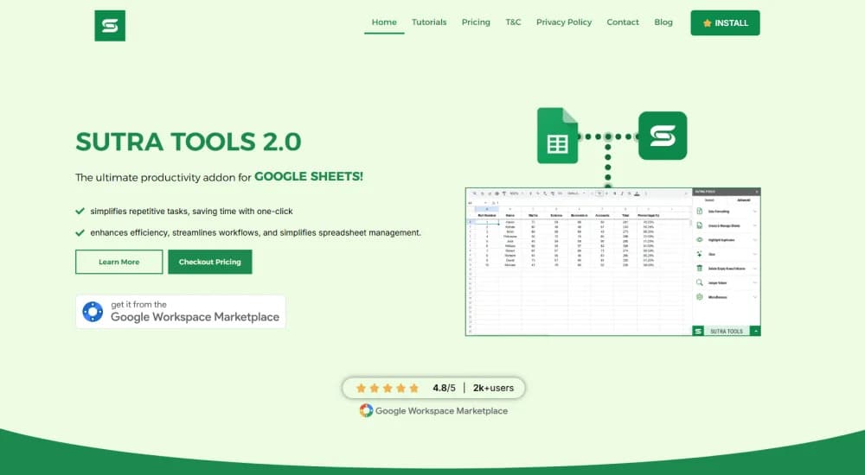Viewport: 865px width, 475px height.
Task: Open the Google Workspace Marketplace link below rating
Action: pos(433,410)
